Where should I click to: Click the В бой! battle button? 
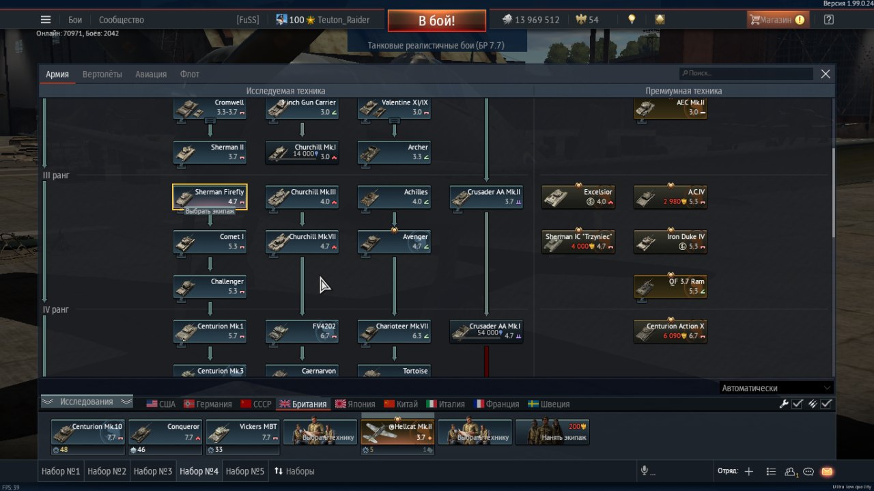tap(437, 20)
